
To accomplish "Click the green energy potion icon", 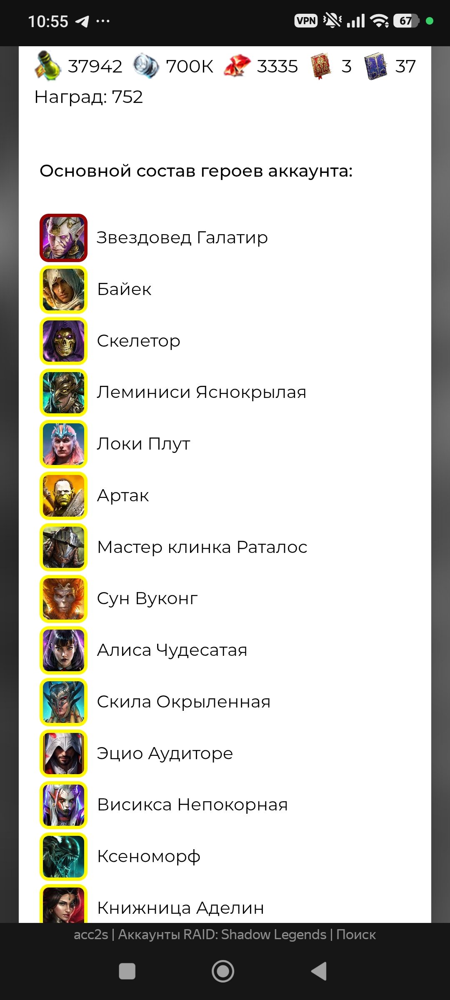I will [x=47, y=65].
